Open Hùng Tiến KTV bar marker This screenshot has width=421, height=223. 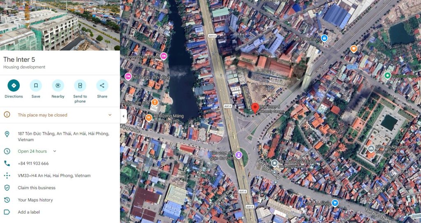[x=155, y=102]
